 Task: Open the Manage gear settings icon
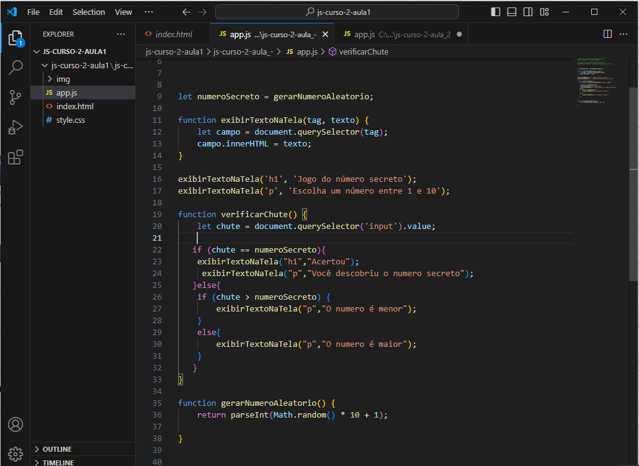[x=16, y=454]
